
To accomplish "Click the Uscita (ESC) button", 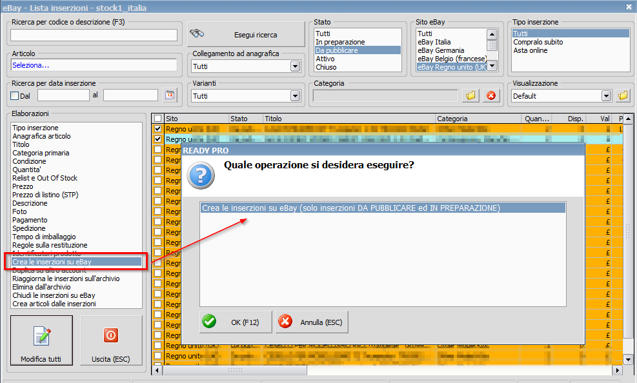I will (x=111, y=340).
